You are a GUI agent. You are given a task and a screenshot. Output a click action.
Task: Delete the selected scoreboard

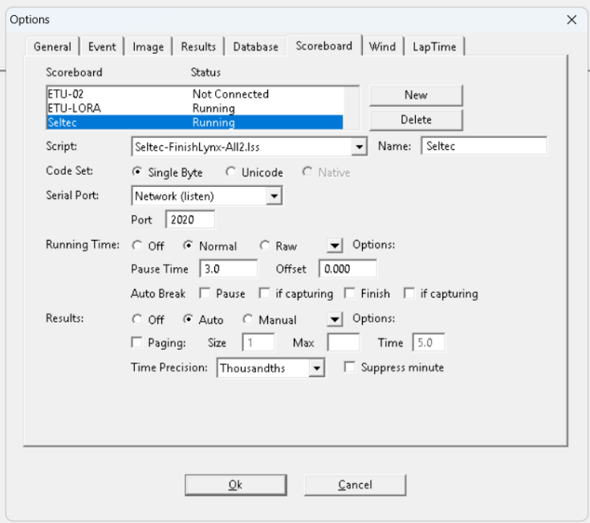click(416, 120)
